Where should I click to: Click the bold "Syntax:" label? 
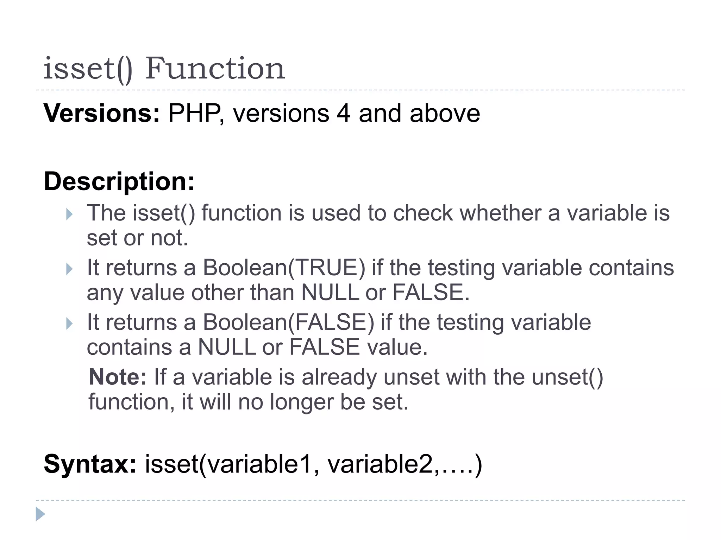90,464
